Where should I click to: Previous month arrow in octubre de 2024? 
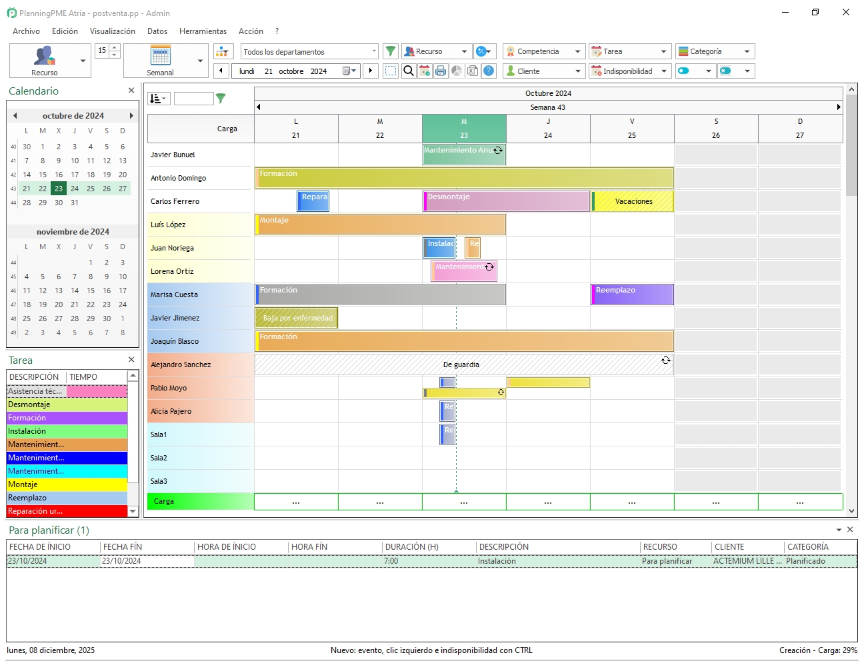(15, 115)
